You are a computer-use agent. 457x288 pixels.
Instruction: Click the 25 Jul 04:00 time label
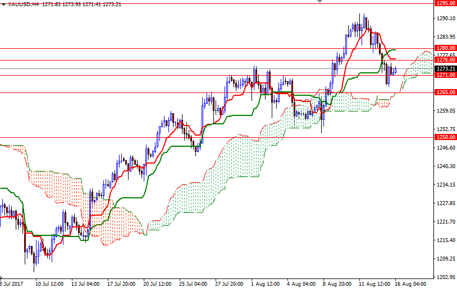click(193, 284)
